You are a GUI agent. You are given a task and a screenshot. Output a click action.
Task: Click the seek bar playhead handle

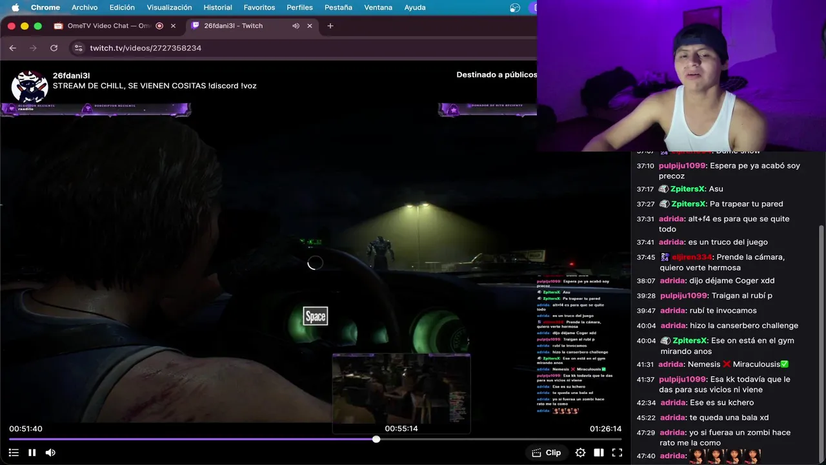[376, 439]
